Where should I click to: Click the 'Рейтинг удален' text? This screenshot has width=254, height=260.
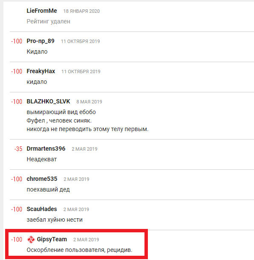49,21
